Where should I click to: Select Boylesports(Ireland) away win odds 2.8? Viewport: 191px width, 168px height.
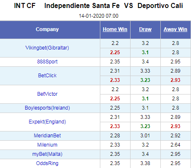tap(175, 108)
